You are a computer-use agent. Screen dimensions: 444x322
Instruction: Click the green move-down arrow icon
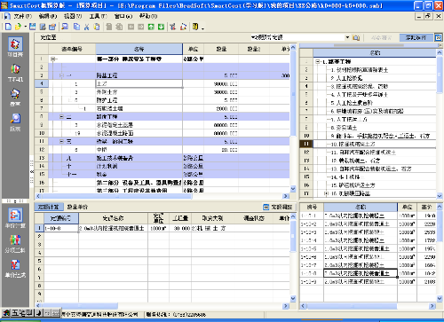point(161,27)
